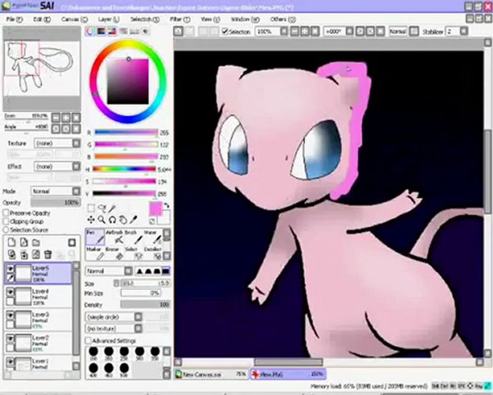The height and width of the screenshot is (395, 493).
Task: Open the rotation angle dropdown in toolbar
Action: [x=349, y=31]
